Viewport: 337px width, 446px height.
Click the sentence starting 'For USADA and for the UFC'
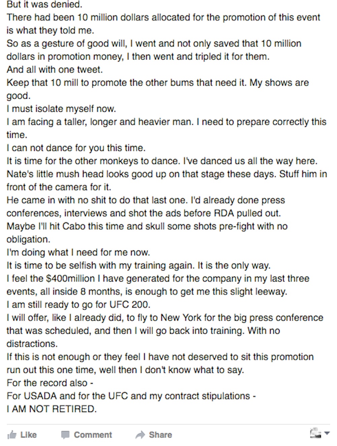[x=131, y=396]
